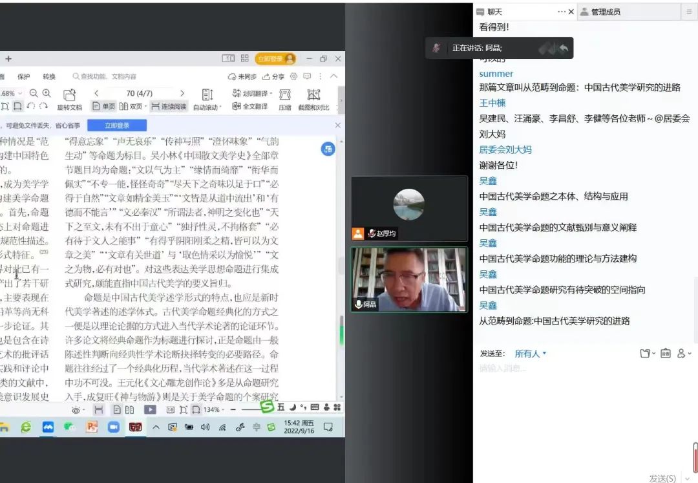
Task: Open the 所有人 recipient dropdown in chat
Action: coord(531,354)
